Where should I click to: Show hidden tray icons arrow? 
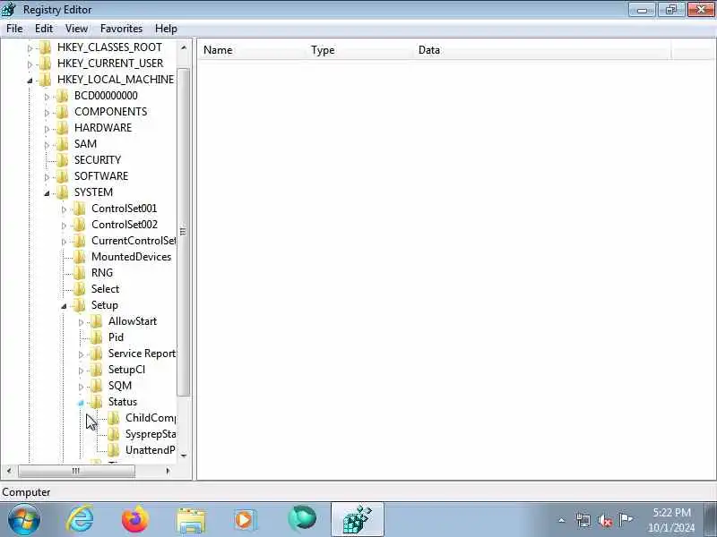tap(562, 520)
